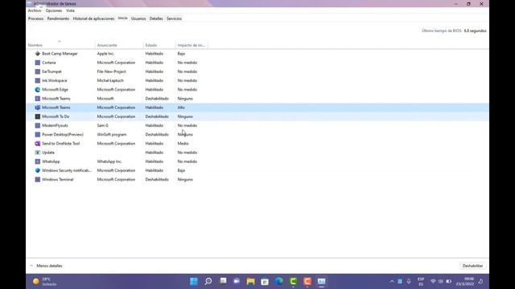Click the Task Manager taskbar icon
Image resolution: width=515 pixels, height=289 pixels.
(322, 282)
